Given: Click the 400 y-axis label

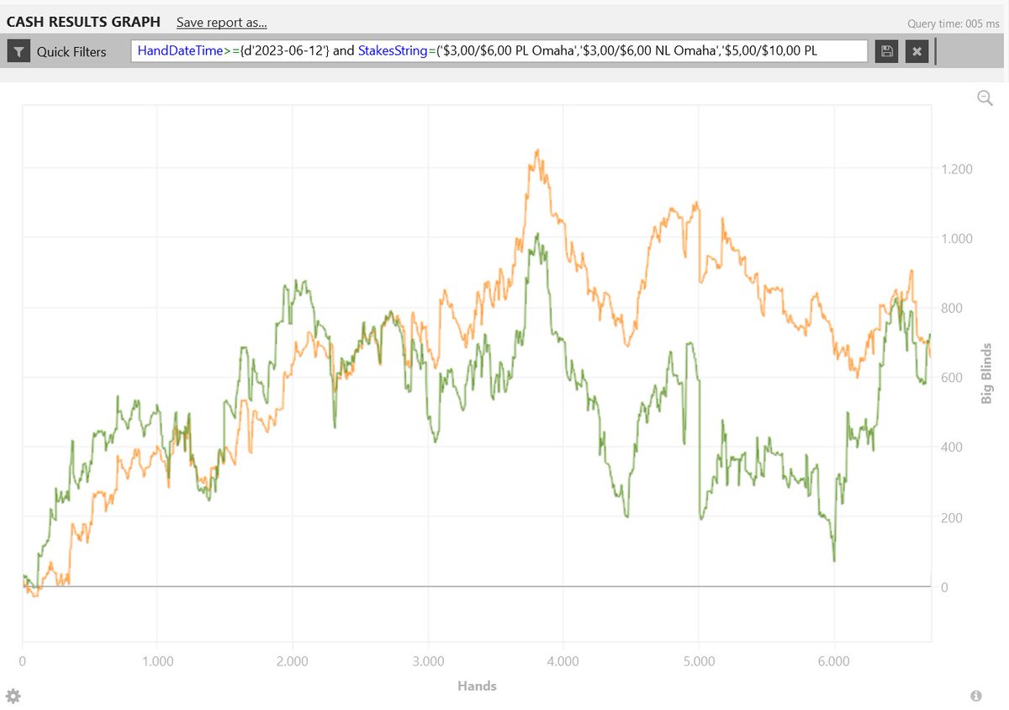Looking at the screenshot, I should pos(952,448).
